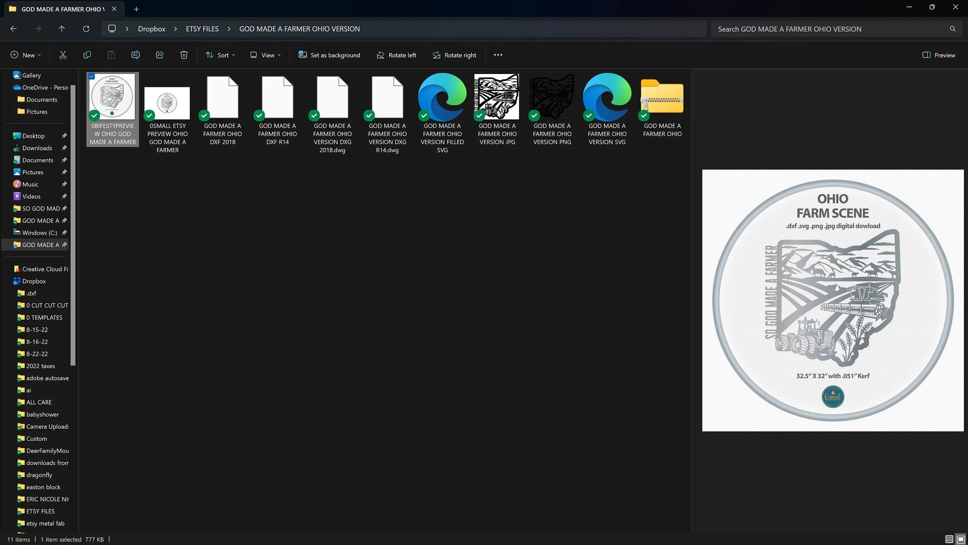The image size is (968, 545).
Task: Open the See more ellipsis menu
Action: click(498, 55)
